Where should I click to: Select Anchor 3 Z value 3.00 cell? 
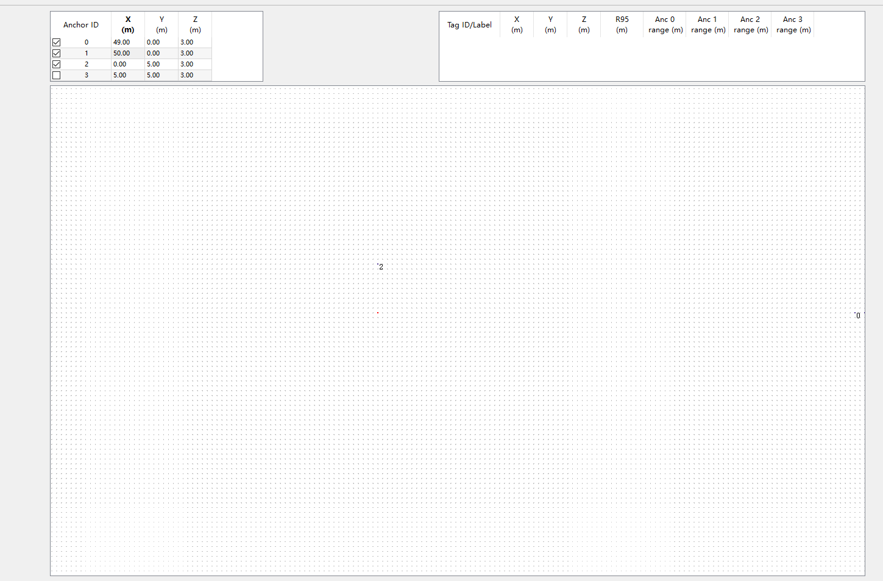[x=194, y=76]
